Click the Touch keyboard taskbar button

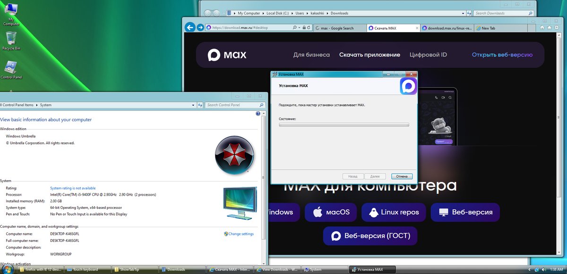[88, 270]
